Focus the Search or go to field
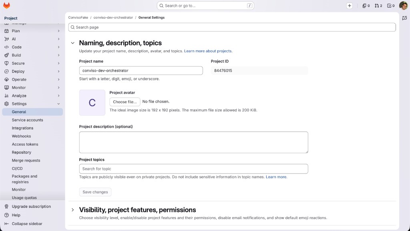This screenshot has width=410, height=231. (x=205, y=6)
